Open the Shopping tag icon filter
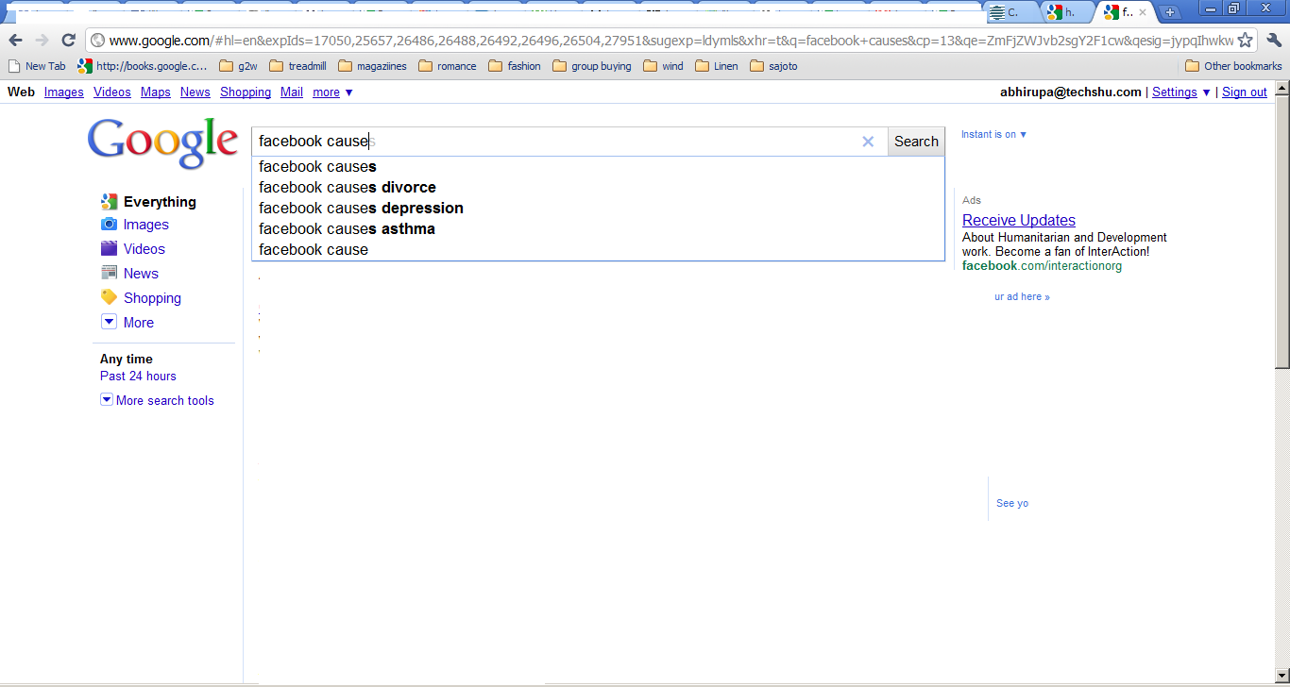This screenshot has width=1290, height=687. point(109,298)
